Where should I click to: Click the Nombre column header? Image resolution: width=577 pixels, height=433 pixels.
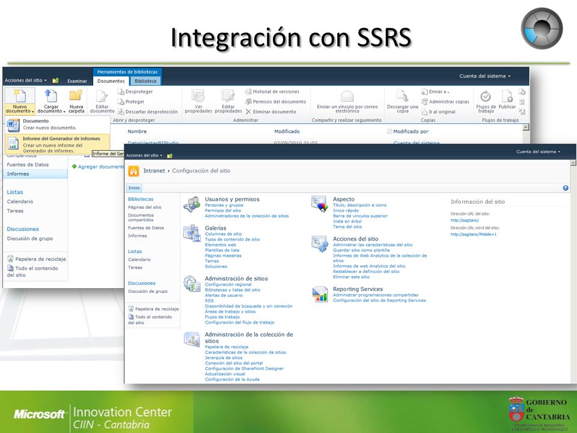(137, 132)
